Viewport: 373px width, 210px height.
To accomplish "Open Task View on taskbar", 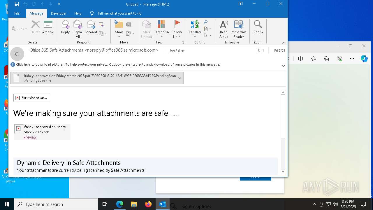I will (105, 204).
